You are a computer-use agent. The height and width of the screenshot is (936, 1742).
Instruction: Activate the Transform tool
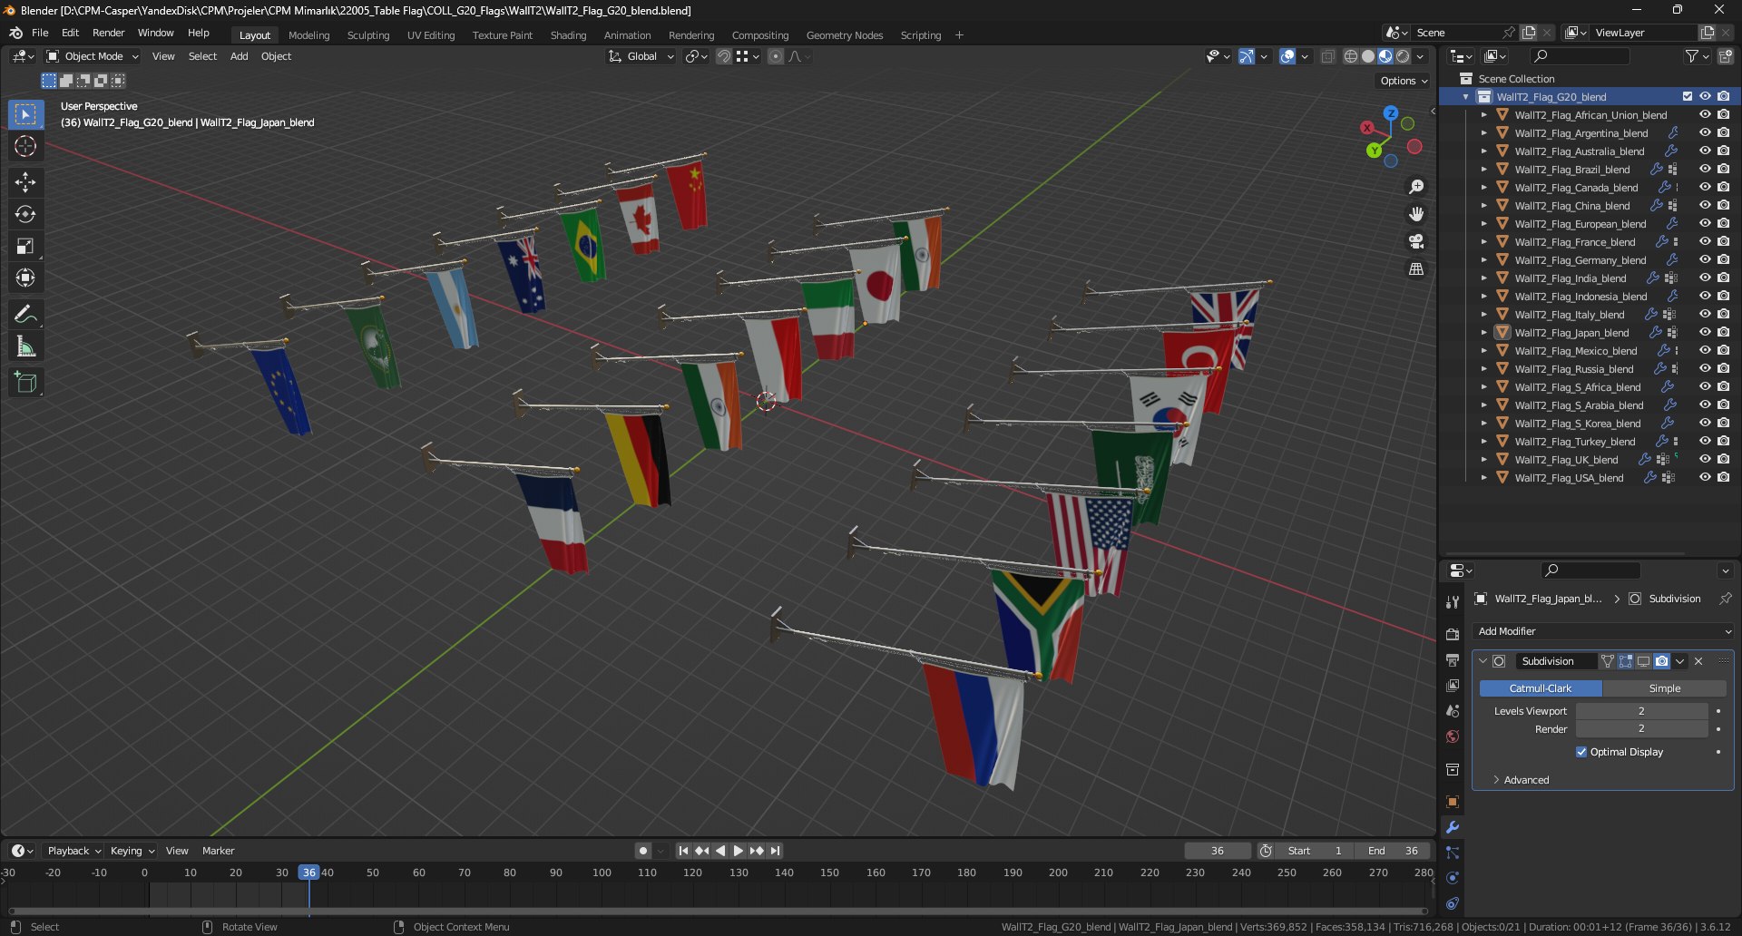tap(25, 278)
